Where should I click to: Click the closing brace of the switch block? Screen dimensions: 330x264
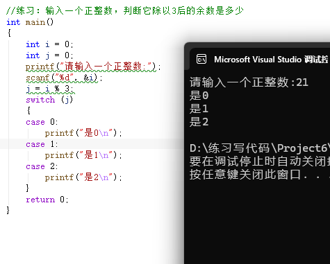pos(28,188)
